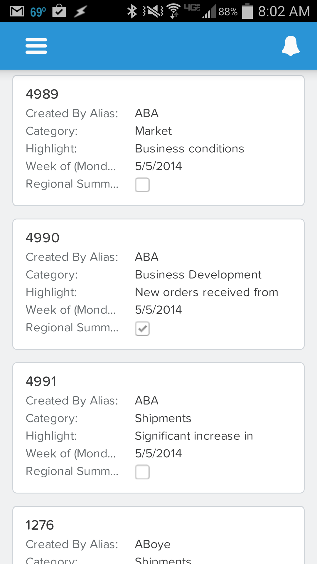Tap 'Significant increase in' highlight text
Viewport: 317px width, 564px height.
click(x=194, y=436)
